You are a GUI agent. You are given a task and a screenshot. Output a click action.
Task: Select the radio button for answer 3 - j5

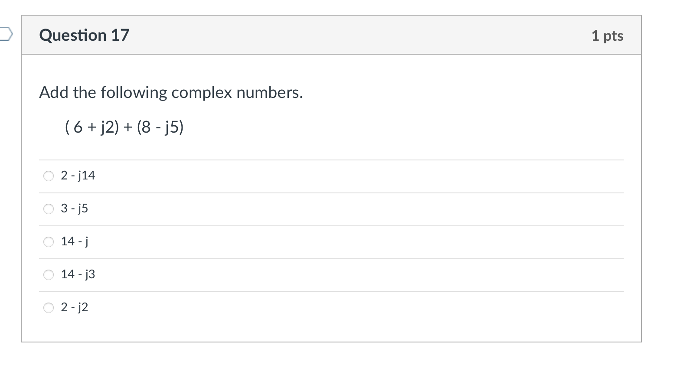tap(49, 209)
